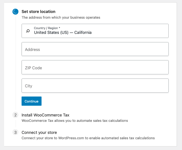Image resolution: width=182 pixels, height=150 pixels.
Task: Open the Country / Region combo box
Action: pos(95,31)
